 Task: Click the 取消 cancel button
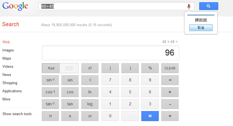pos(201,28)
